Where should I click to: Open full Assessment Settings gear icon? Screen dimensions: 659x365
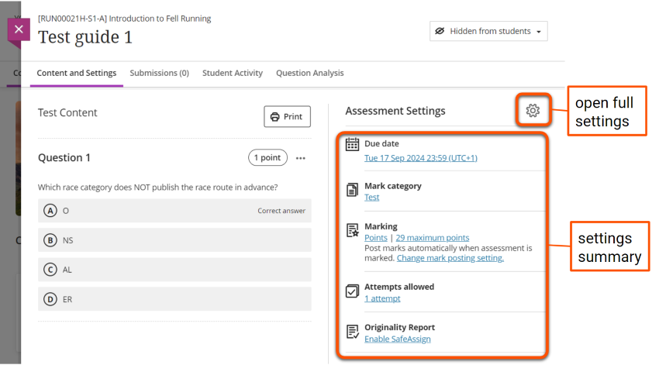pos(533,111)
